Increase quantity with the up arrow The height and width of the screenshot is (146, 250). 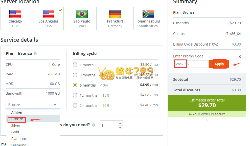tap(120, 123)
